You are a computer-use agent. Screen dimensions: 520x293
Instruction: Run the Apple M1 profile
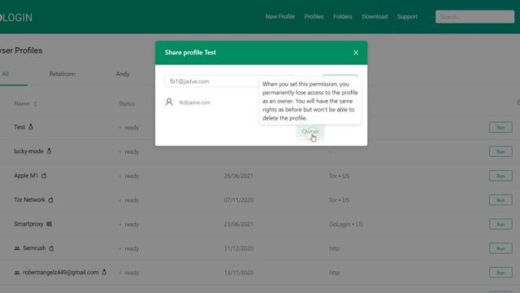(500, 176)
